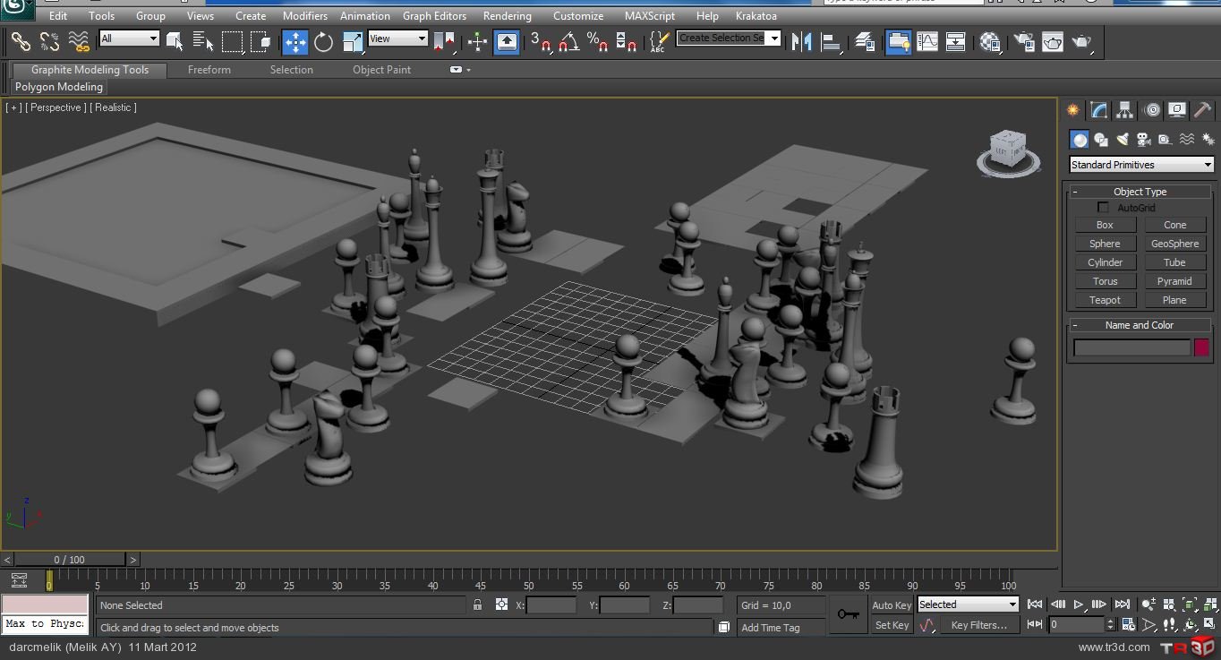Toggle the selection lock icon
1221x660 pixels.
point(477,605)
